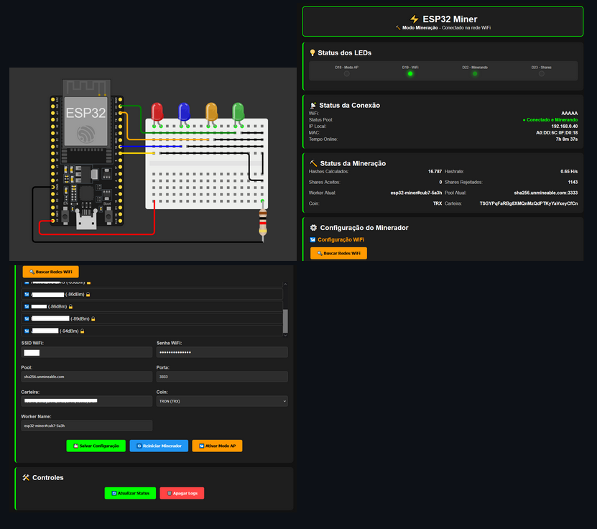This screenshot has height=529, width=597.
Task: Click the red LED in the circuit diagram
Action: click(157, 111)
